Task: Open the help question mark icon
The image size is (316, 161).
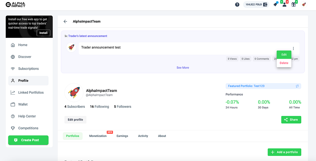Action: click(x=237, y=5)
